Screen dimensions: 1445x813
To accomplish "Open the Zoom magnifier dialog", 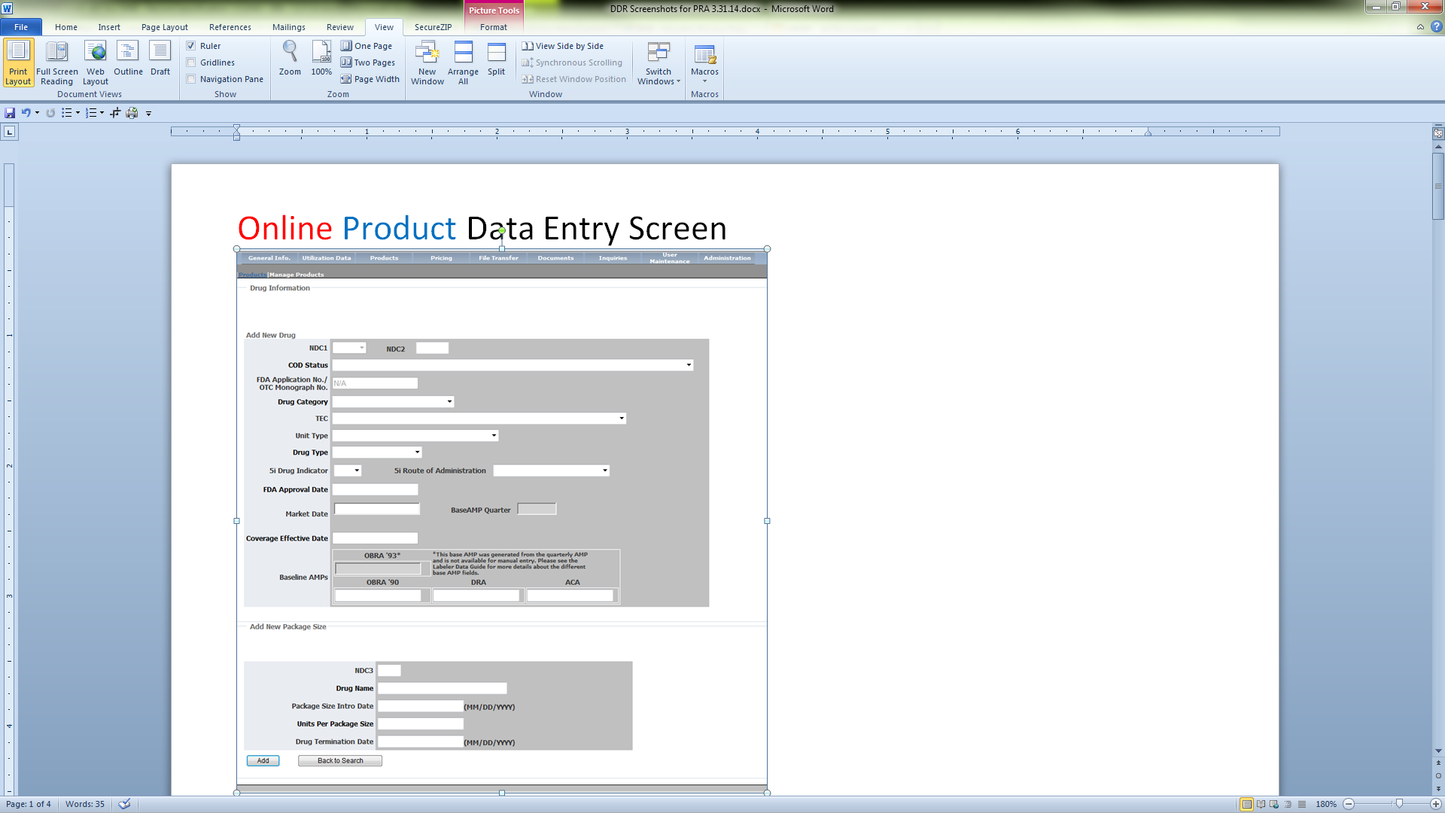I will [x=290, y=59].
